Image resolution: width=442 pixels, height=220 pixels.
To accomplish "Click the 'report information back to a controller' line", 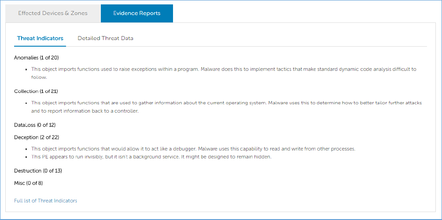I will point(85,111).
